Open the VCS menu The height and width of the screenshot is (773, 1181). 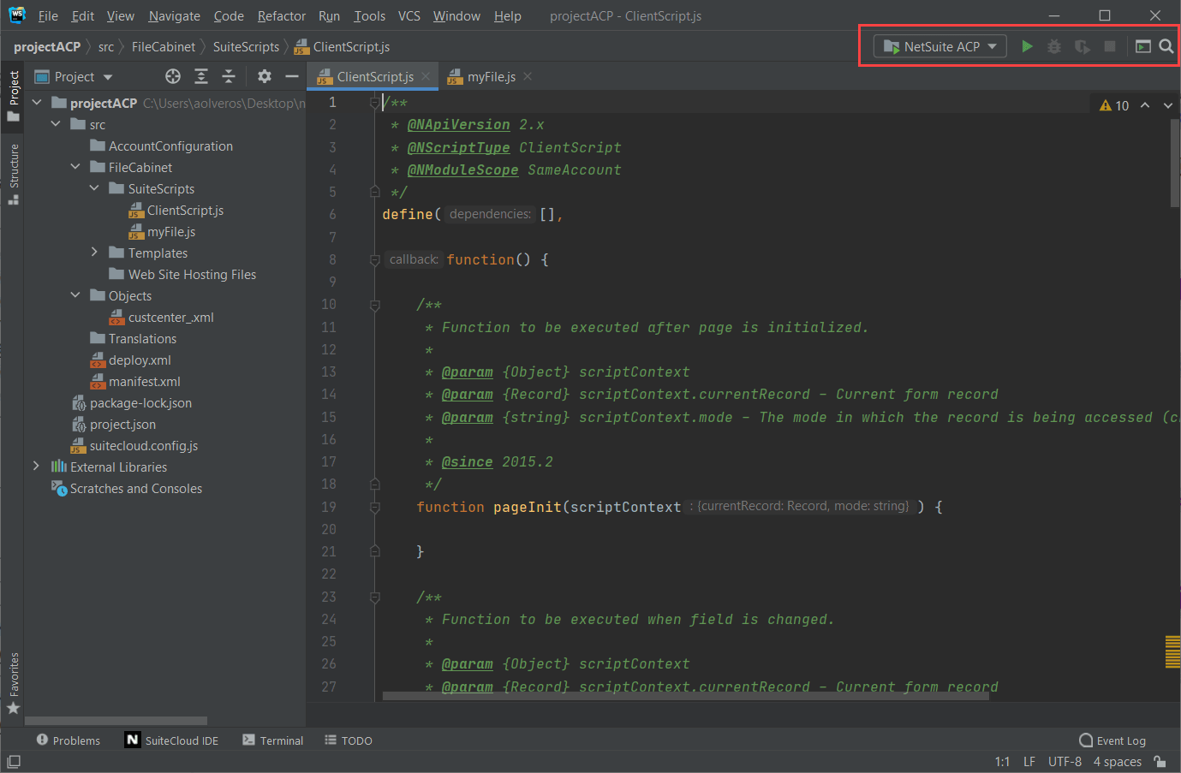click(x=409, y=15)
